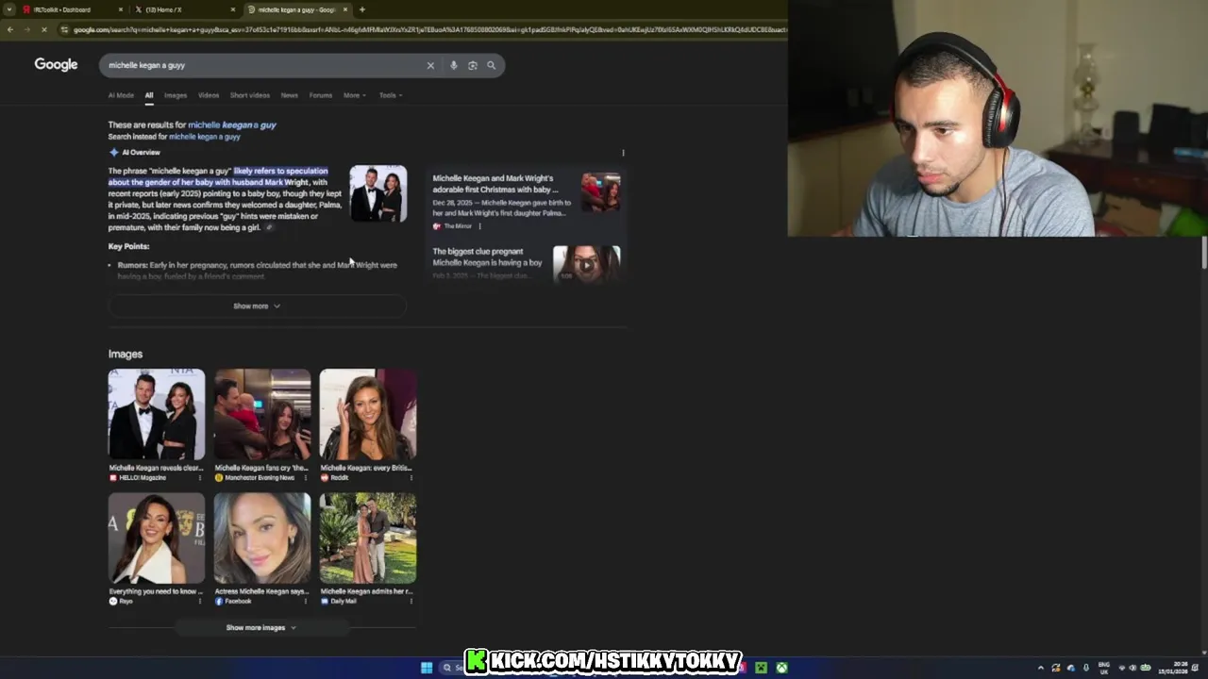This screenshot has width=1208, height=679.
Task: Select the Forums search tab
Action: tap(321, 95)
